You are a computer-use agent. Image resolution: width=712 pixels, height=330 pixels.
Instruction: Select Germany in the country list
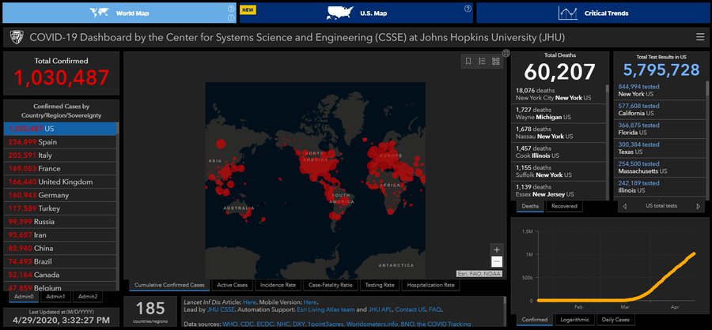pyautogui.click(x=60, y=195)
